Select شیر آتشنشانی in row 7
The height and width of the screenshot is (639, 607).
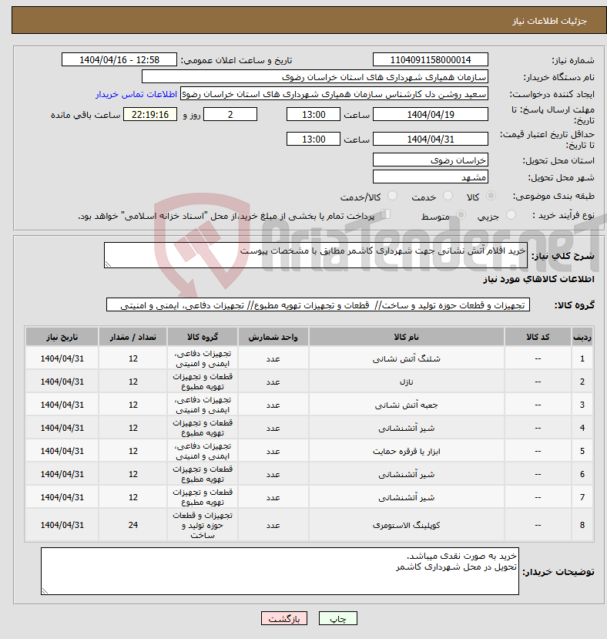(406, 497)
